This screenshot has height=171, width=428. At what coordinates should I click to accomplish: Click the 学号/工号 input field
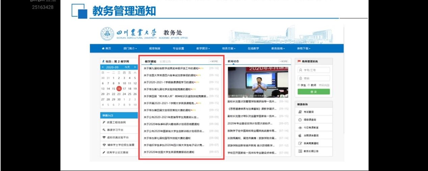click(314, 70)
